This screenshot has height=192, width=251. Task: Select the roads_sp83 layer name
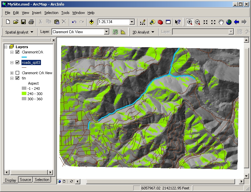[x=31, y=62]
